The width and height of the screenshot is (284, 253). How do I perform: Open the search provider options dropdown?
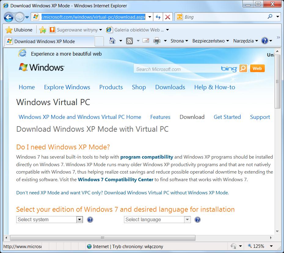tap(278, 17)
